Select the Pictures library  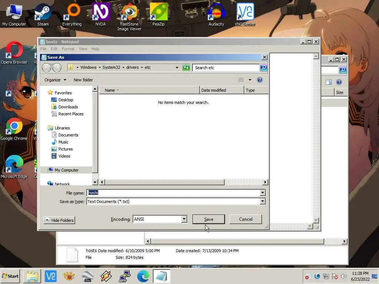(x=62, y=149)
